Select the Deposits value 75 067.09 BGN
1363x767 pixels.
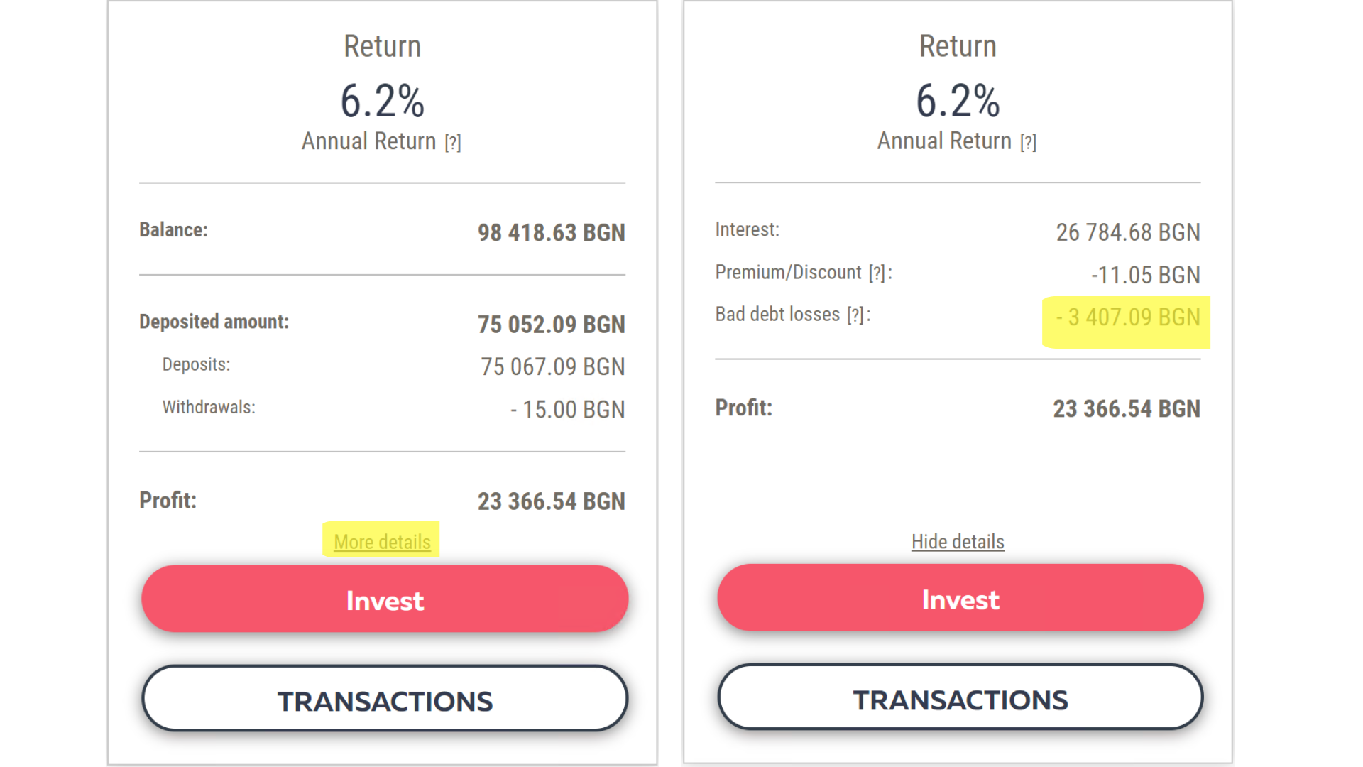(x=552, y=367)
